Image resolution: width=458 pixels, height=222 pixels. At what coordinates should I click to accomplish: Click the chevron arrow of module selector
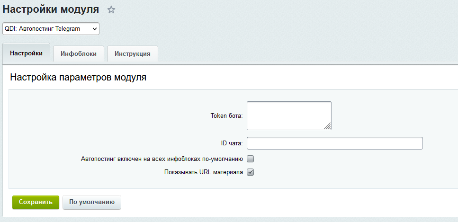click(95, 29)
